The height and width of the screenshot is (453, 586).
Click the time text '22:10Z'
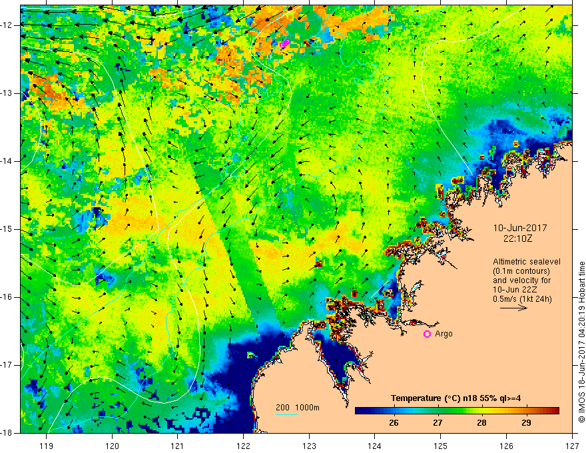[517, 238]
